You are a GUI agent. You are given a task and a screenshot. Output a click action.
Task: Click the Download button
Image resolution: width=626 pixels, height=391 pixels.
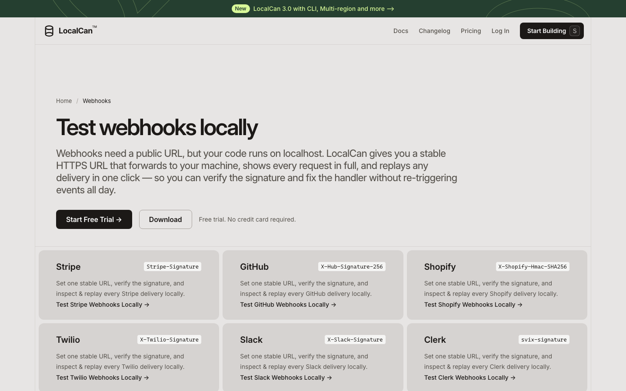[x=166, y=219]
